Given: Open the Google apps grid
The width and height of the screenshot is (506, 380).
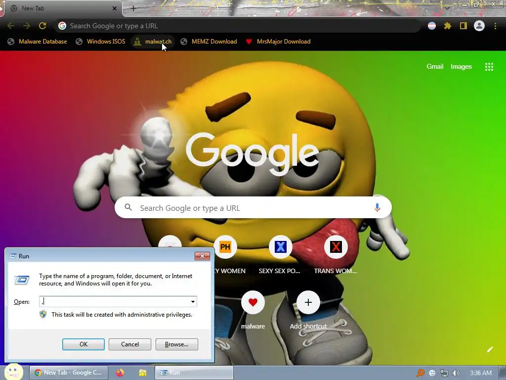Looking at the screenshot, I should [489, 67].
